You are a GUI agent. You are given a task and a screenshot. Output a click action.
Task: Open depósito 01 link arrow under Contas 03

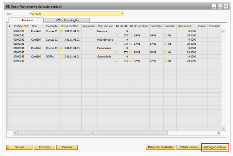pyautogui.click(x=165, y=52)
